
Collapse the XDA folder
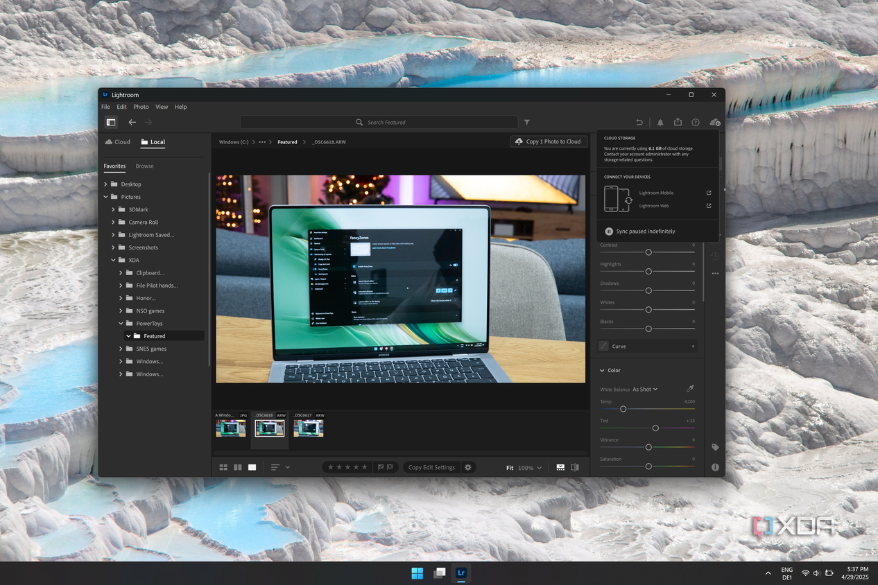[x=114, y=260]
